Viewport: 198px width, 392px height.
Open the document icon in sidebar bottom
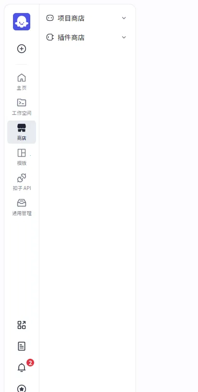(22, 346)
